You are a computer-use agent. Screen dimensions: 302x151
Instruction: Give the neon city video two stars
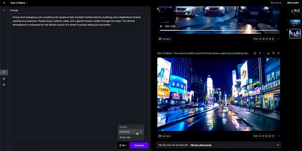[x=263, y=136]
